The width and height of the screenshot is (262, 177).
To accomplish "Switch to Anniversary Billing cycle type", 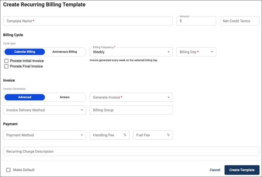I will [65, 52].
